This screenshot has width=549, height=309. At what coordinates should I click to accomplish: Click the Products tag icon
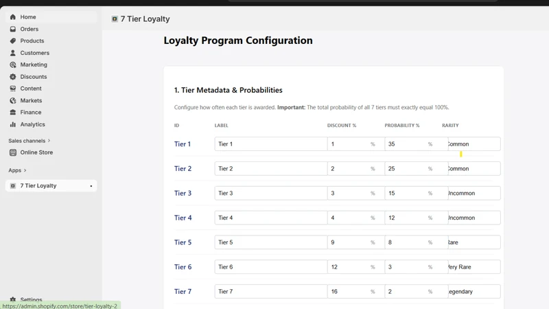pyautogui.click(x=13, y=41)
